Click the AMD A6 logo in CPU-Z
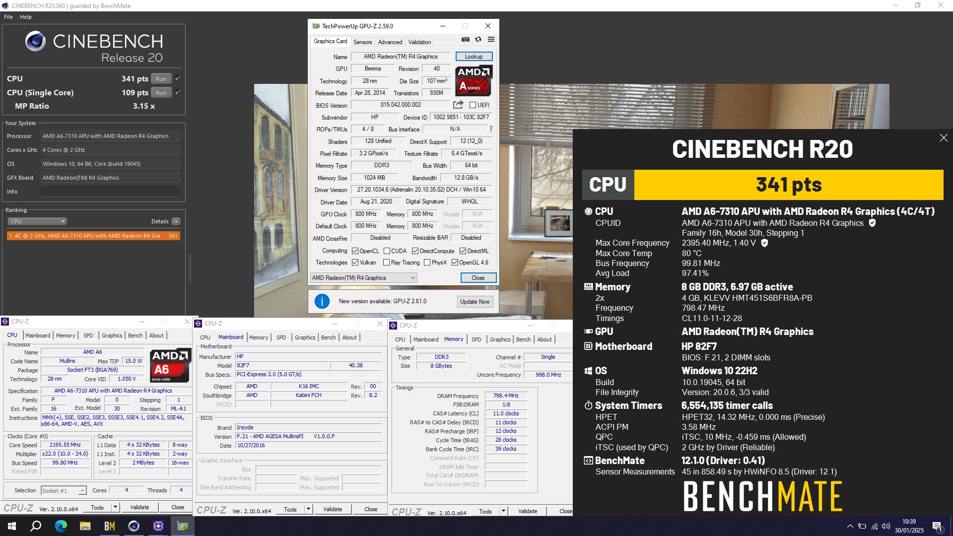Screen dimensions: 953x536 click(170, 366)
